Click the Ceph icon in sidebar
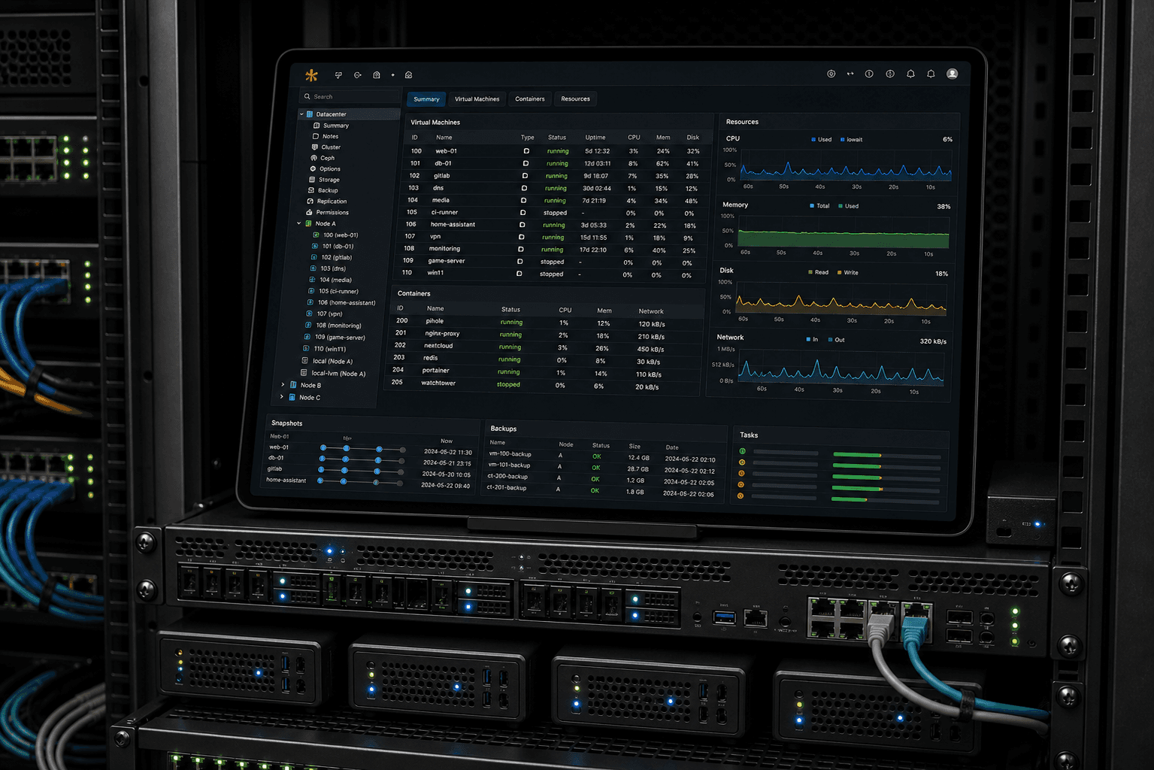This screenshot has width=1154, height=770. pos(313,158)
